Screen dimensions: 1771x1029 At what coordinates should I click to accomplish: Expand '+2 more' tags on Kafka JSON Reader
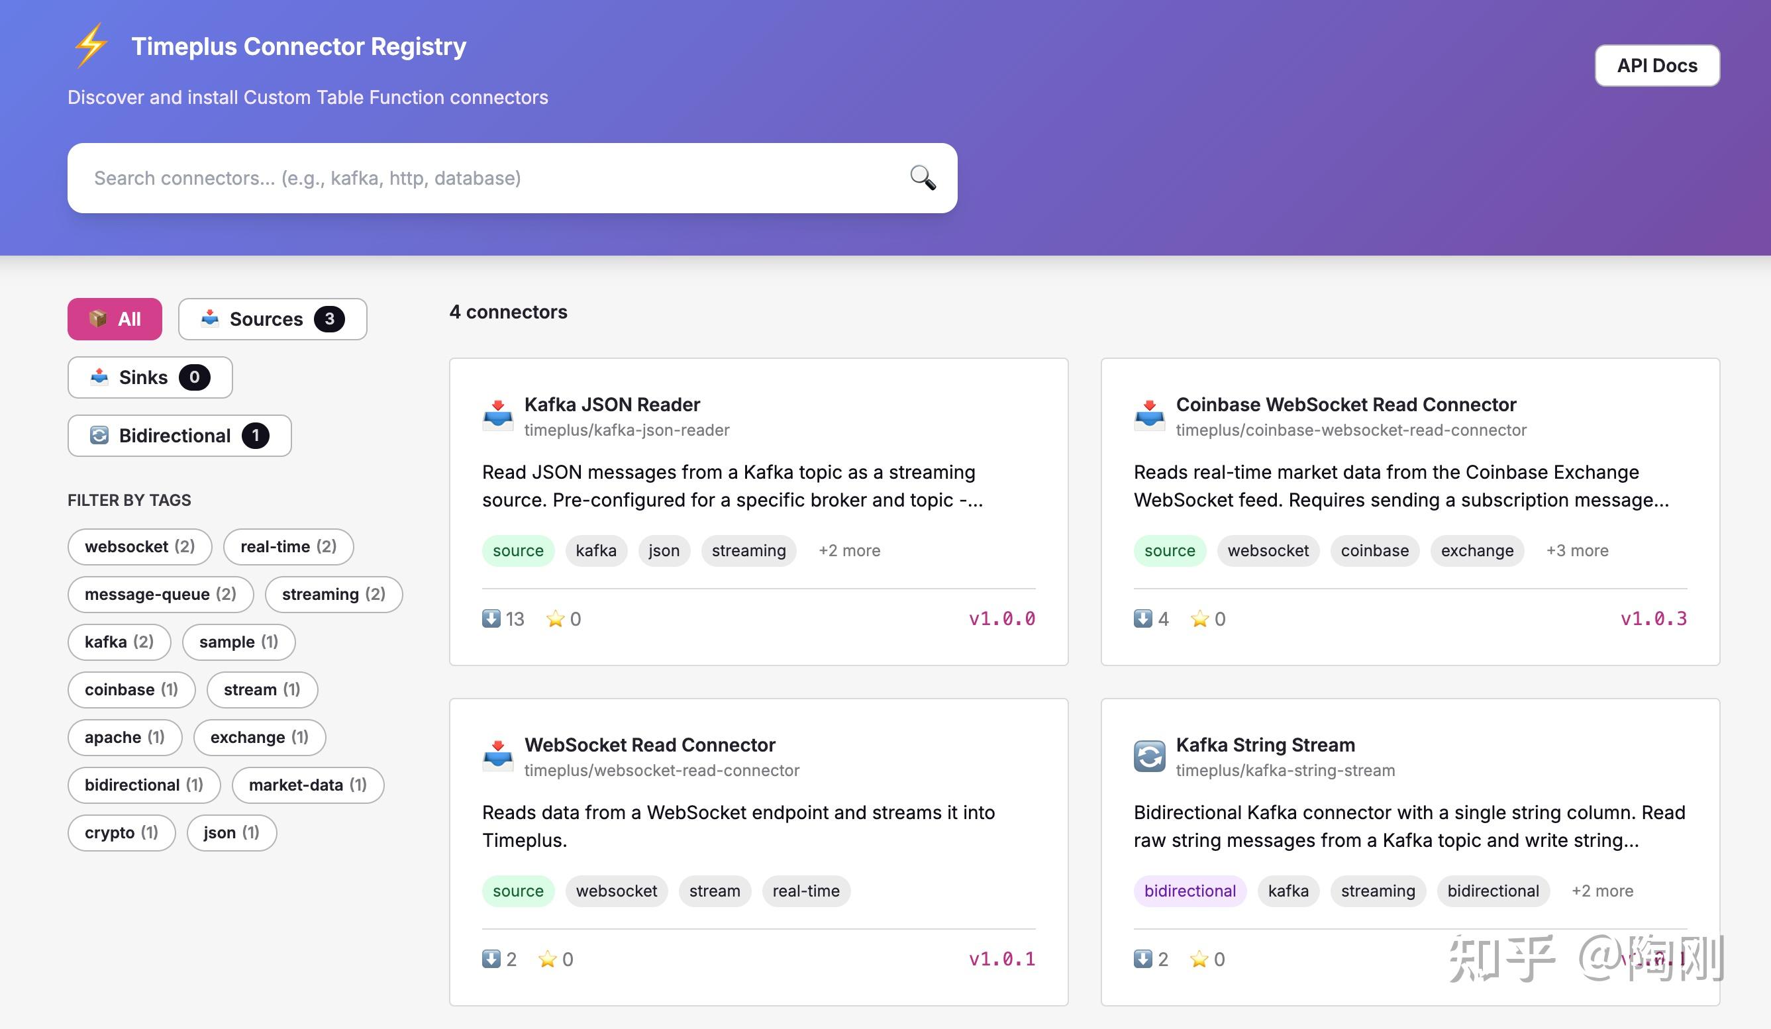point(849,551)
